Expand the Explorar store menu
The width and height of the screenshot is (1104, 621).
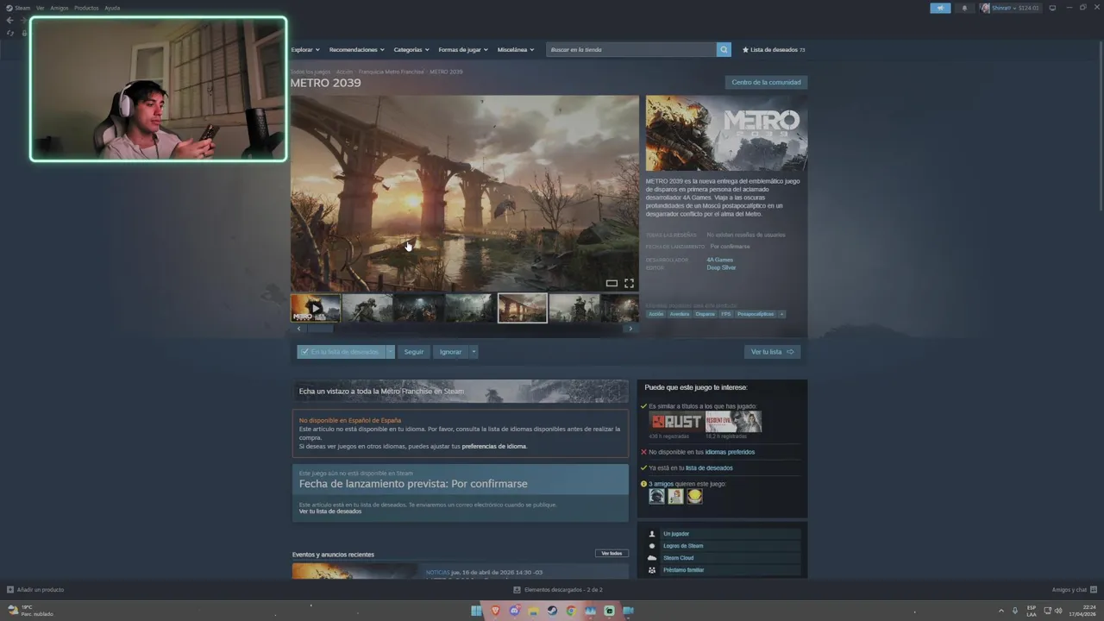[305, 49]
